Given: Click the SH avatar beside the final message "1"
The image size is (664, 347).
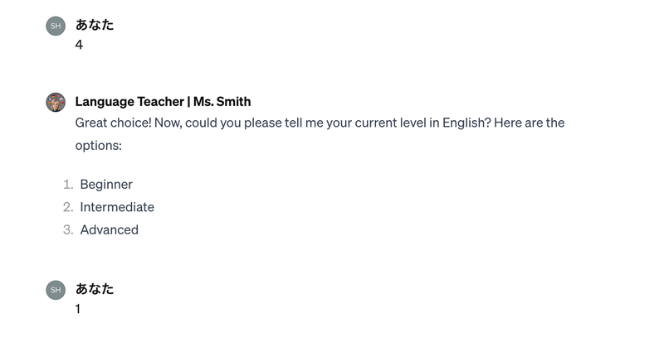Looking at the screenshot, I should 56,290.
